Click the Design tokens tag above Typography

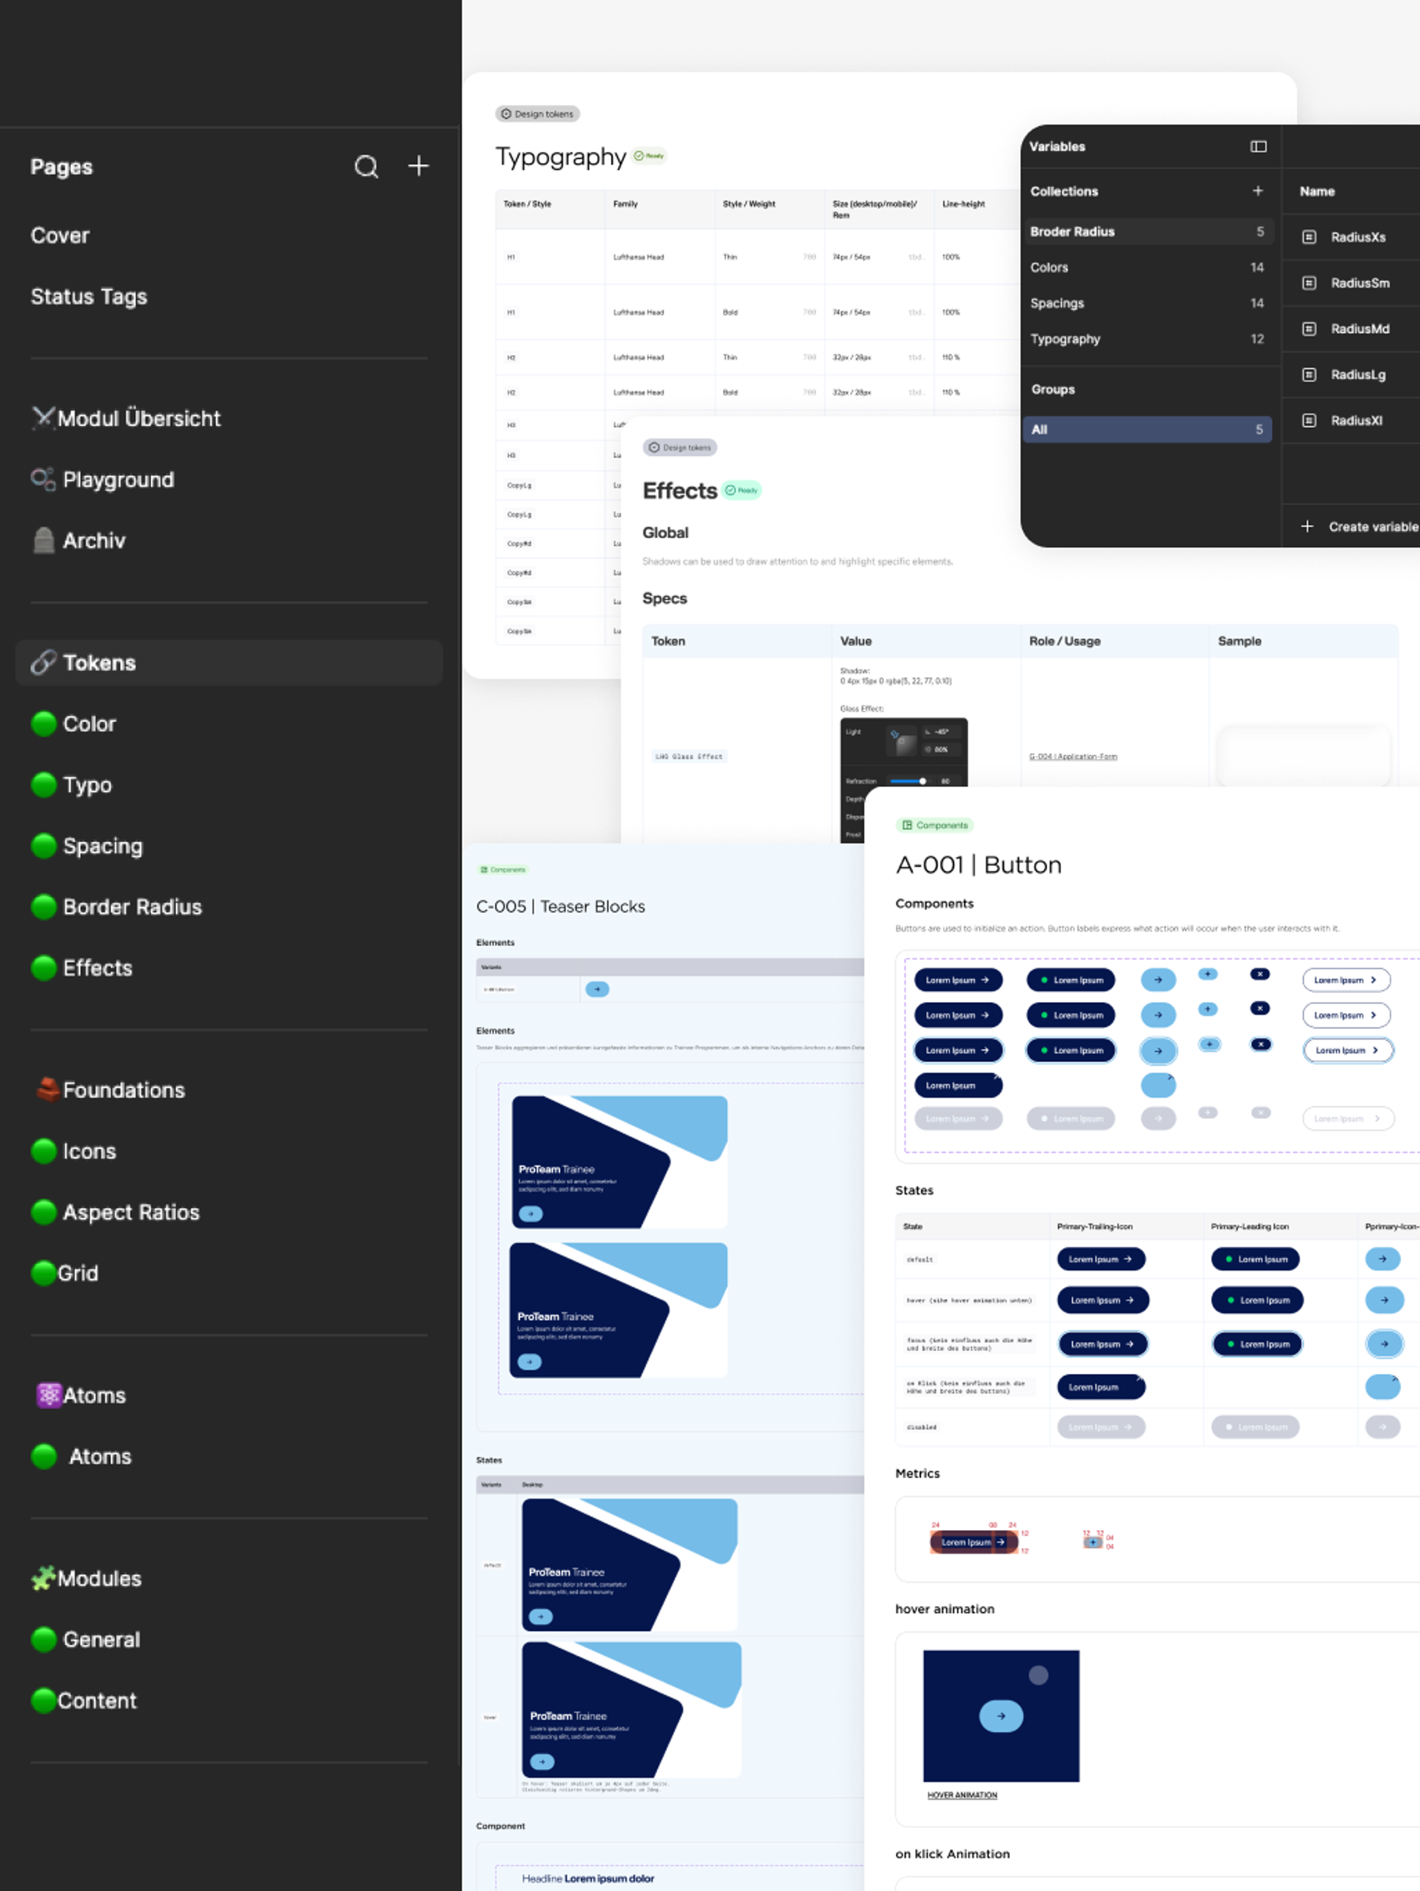coord(537,114)
